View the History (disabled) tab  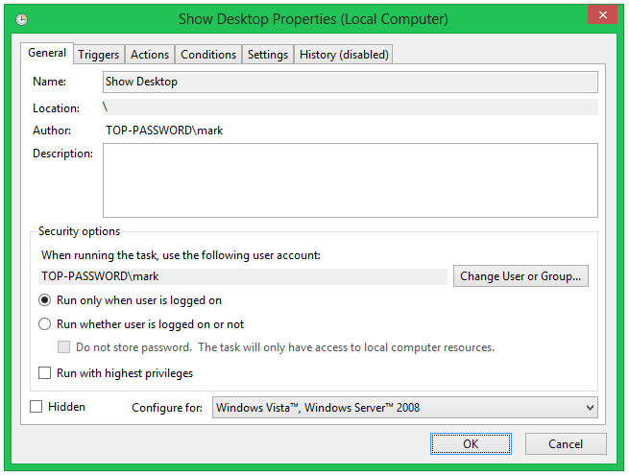pos(344,55)
